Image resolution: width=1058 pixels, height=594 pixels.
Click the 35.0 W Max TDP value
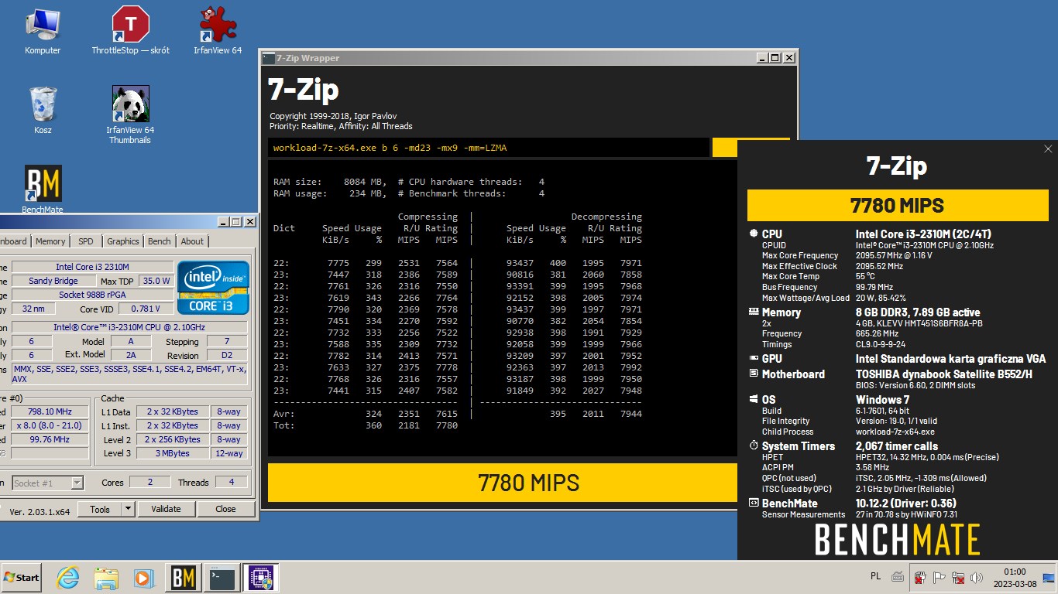point(157,281)
